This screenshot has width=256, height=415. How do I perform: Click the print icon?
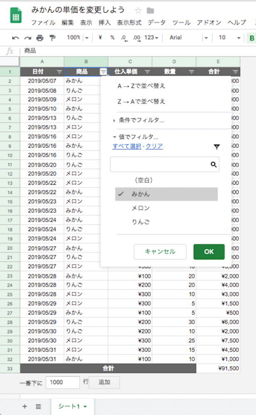(x=40, y=38)
